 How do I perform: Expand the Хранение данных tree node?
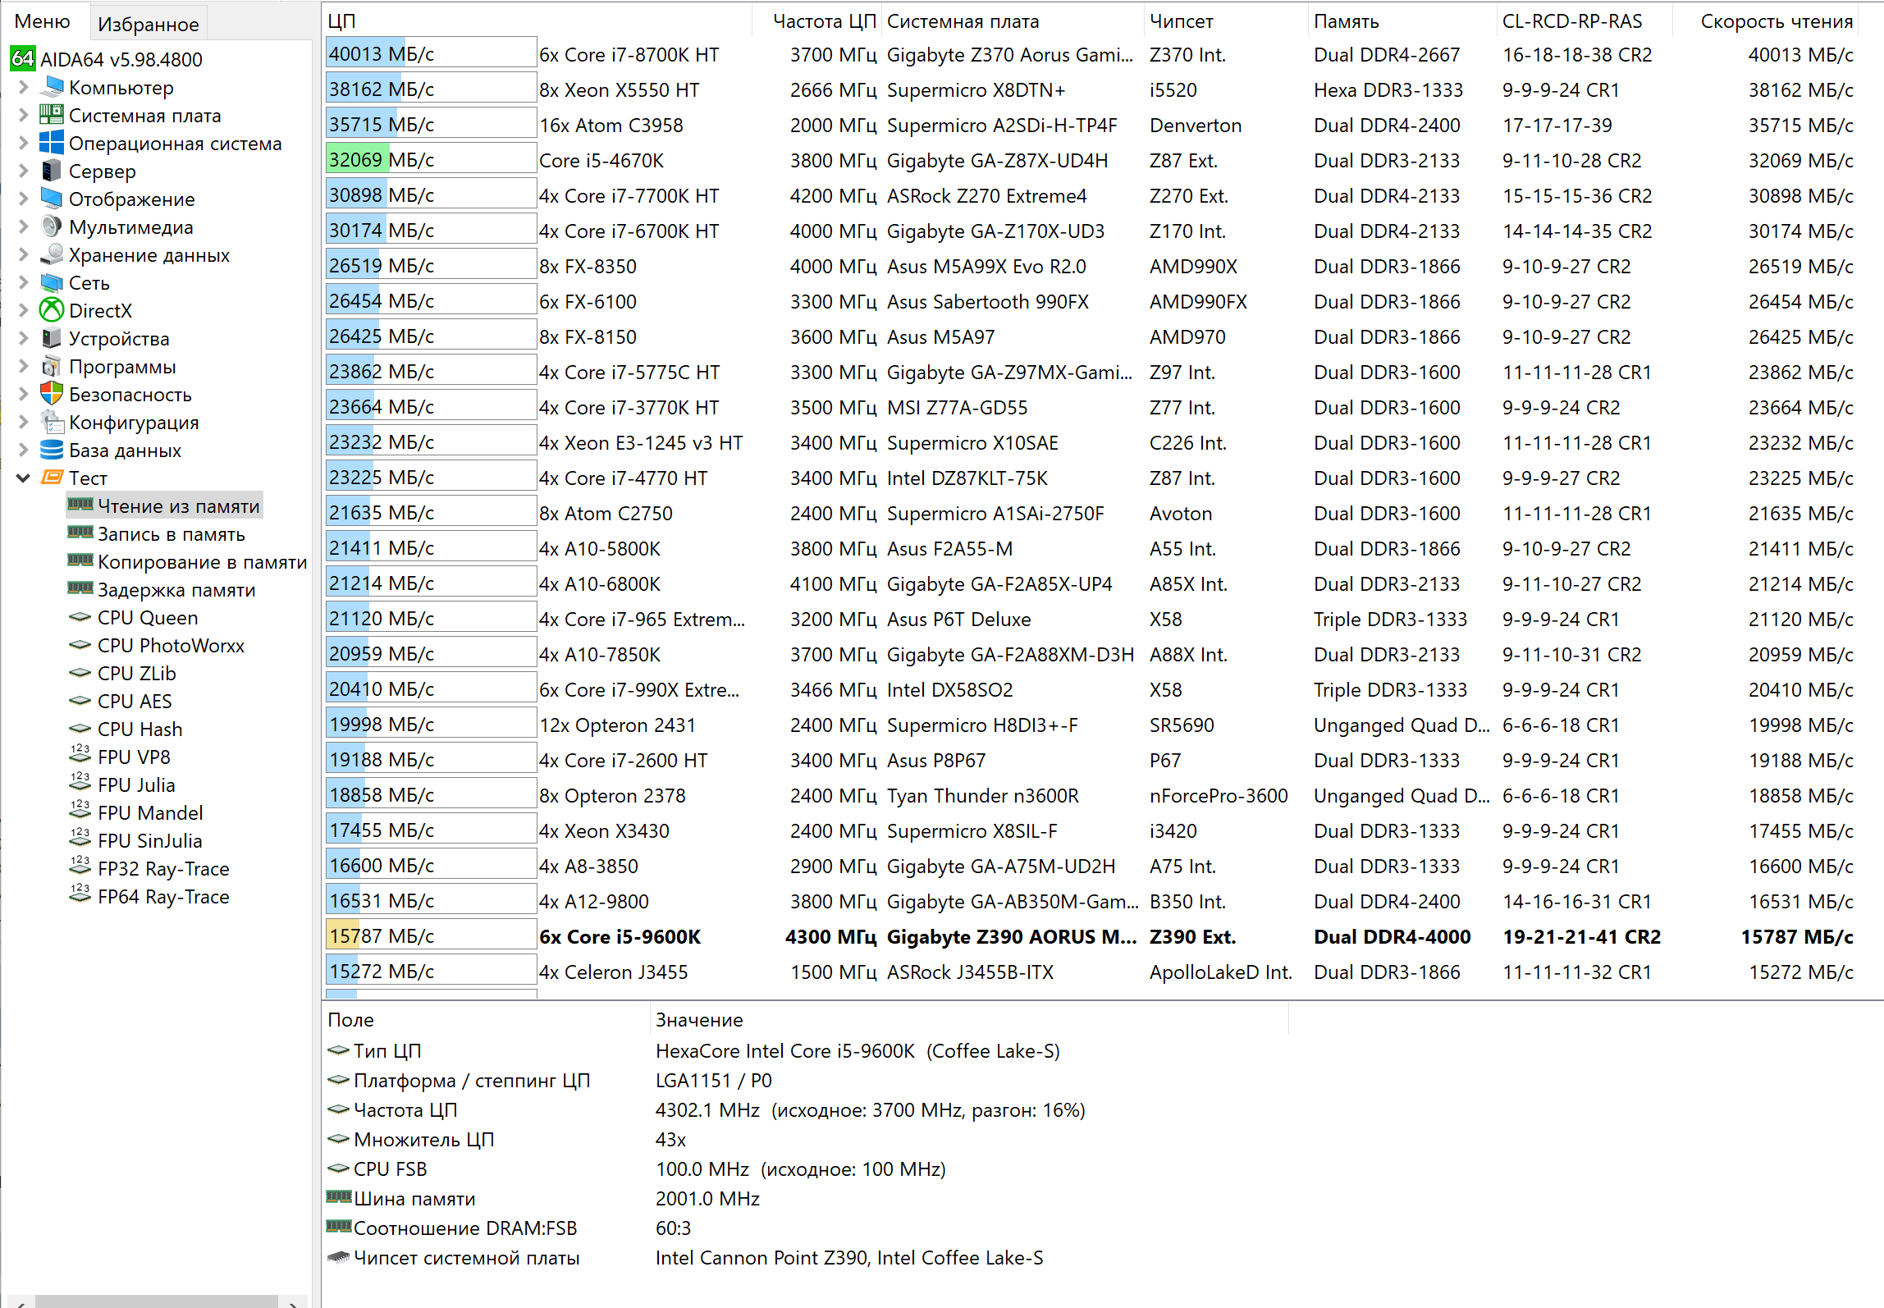(23, 255)
